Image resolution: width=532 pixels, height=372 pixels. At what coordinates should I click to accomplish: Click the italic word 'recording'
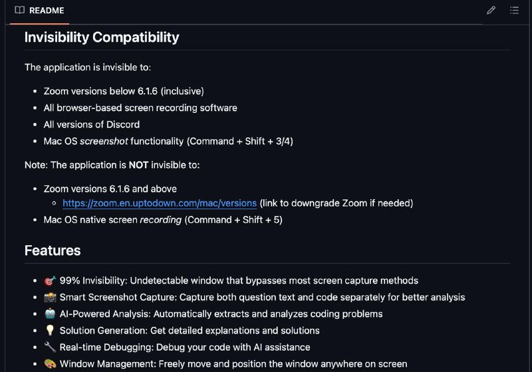(x=160, y=220)
